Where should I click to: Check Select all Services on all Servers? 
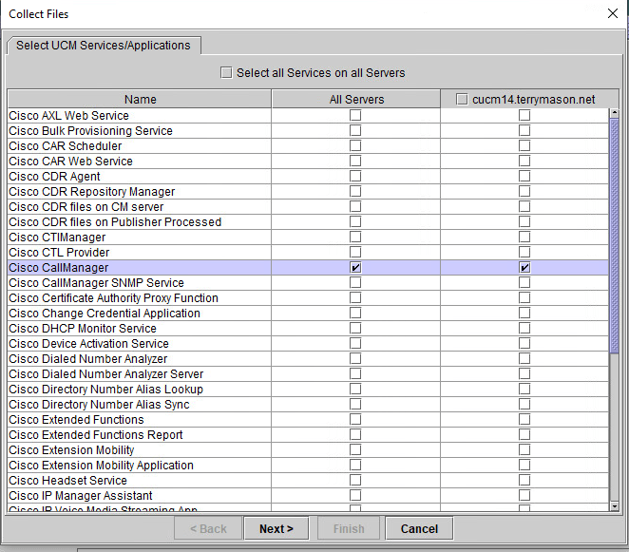[x=226, y=73]
